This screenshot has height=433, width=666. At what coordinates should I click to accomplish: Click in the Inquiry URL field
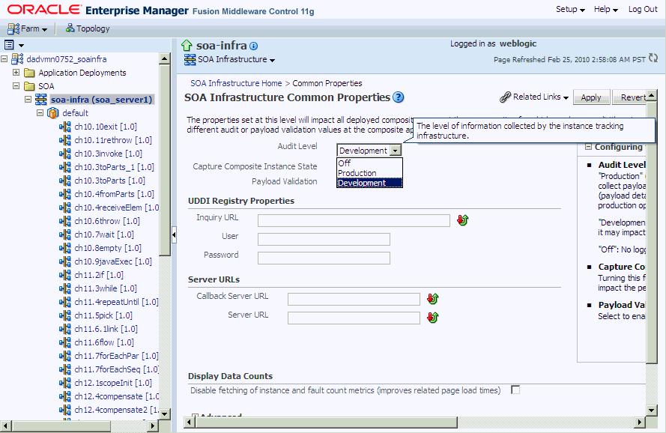(x=354, y=220)
